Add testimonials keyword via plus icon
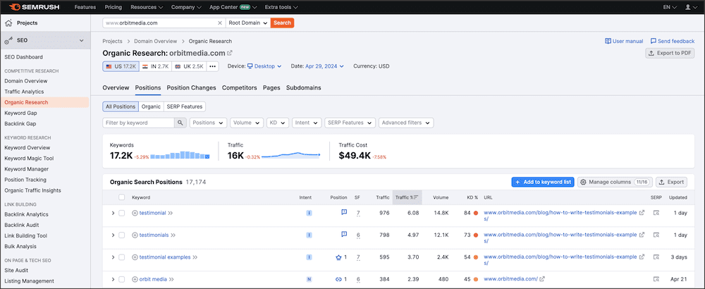705x289 pixels. point(135,235)
